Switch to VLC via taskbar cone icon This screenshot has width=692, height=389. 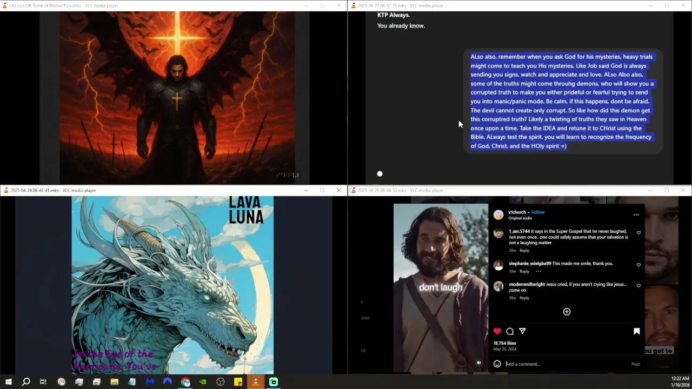pyautogui.click(x=256, y=382)
